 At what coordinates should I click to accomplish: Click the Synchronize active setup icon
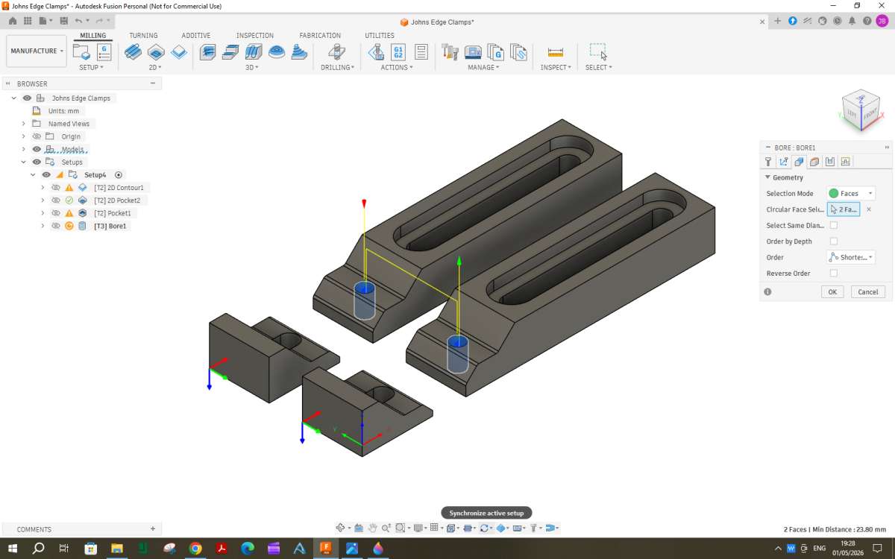pos(485,528)
